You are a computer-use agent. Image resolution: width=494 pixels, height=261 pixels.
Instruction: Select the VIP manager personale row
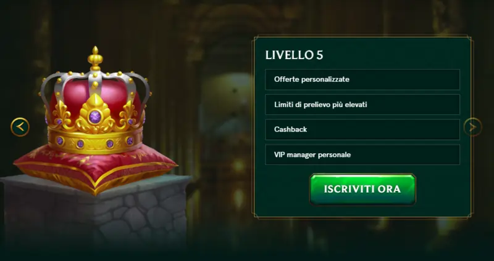(362, 155)
